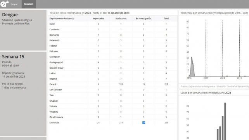Click the Semana 15 heading
The image size is (249, 140).
[x=13, y=57]
